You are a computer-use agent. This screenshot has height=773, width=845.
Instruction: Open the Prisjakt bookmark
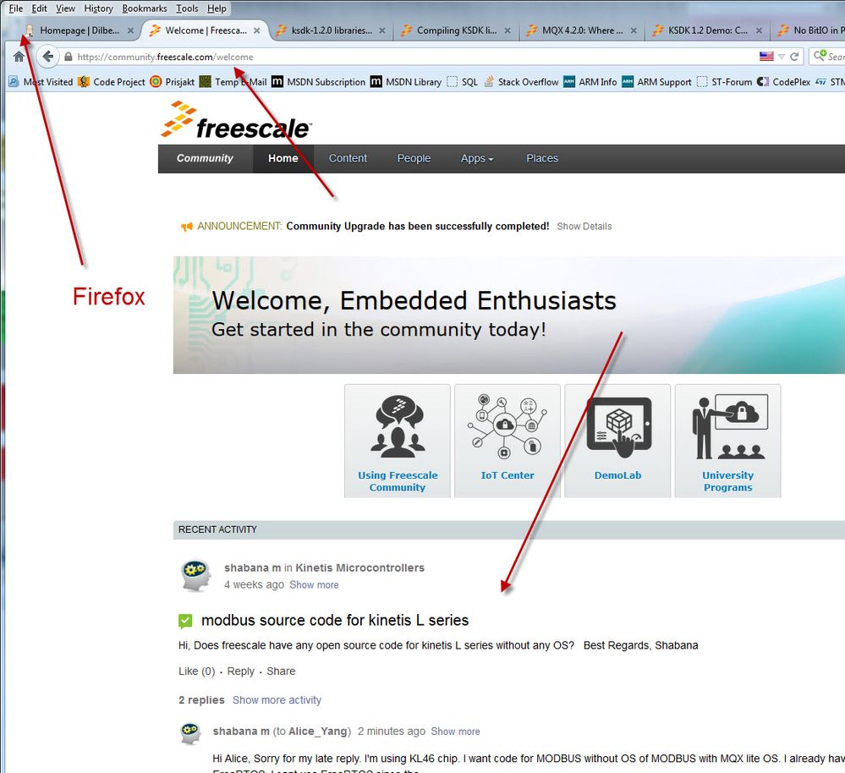173,82
